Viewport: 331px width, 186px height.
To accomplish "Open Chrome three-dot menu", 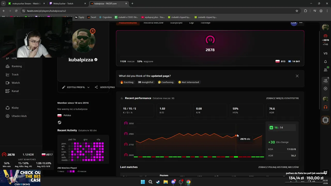I will point(327,11).
